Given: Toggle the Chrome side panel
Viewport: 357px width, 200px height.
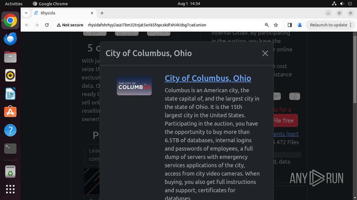Looking at the screenshot, I should [x=290, y=25].
